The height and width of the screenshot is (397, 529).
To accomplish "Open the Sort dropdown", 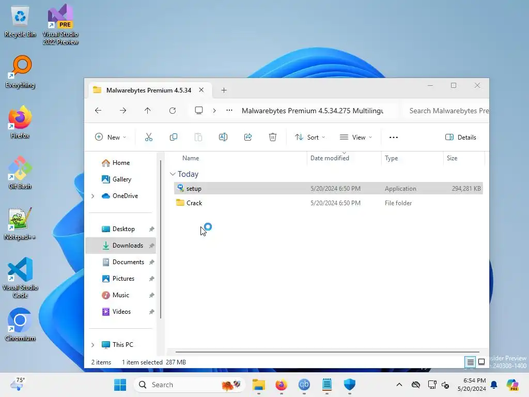I will coord(310,138).
